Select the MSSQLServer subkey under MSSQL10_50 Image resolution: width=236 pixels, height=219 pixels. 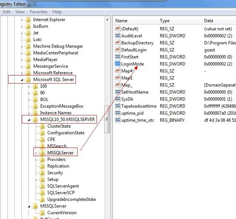(60, 153)
